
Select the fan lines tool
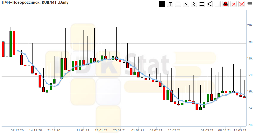[x=210, y=4]
